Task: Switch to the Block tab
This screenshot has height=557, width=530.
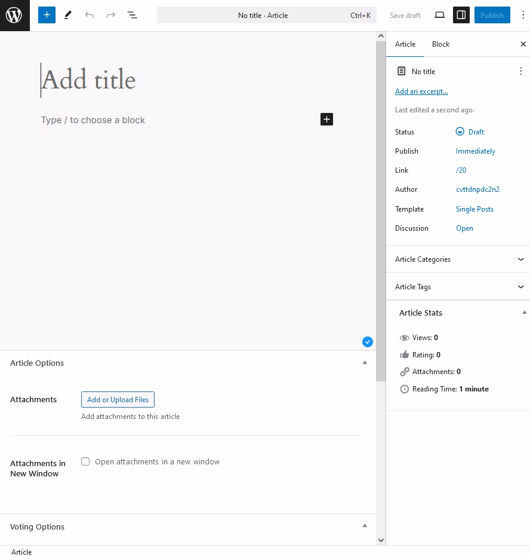Action: click(x=440, y=44)
